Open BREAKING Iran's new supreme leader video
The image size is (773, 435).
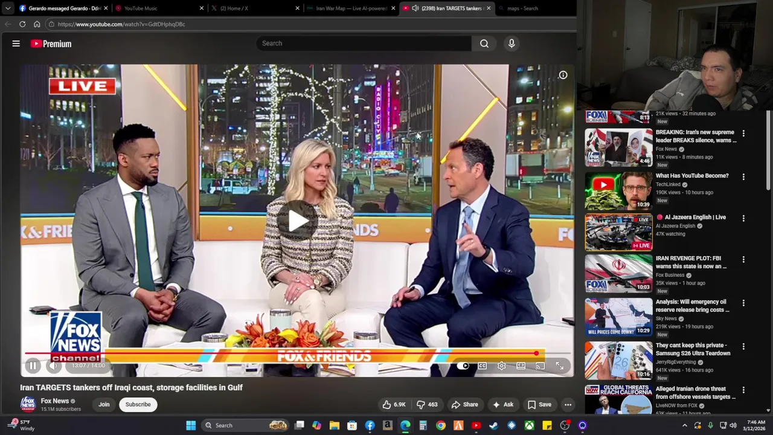click(696, 136)
